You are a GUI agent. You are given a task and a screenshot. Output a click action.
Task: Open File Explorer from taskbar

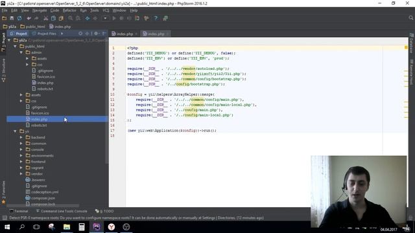click(x=67, y=227)
